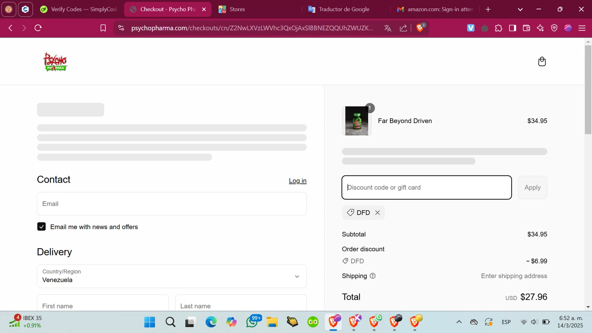Switch to Verify Codes SimplyCodes tab
The width and height of the screenshot is (592, 333).
coord(79,9)
